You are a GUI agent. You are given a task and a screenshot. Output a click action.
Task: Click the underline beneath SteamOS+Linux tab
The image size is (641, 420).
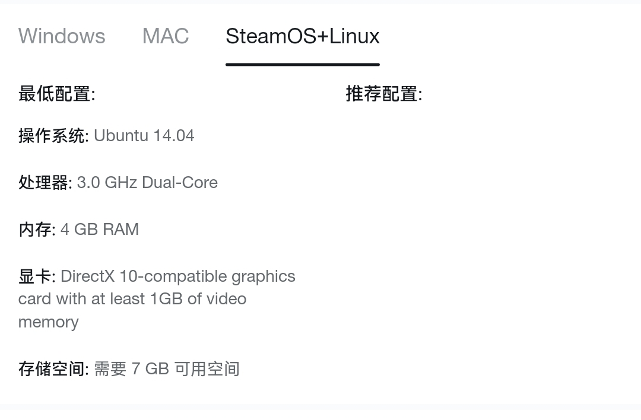click(302, 64)
